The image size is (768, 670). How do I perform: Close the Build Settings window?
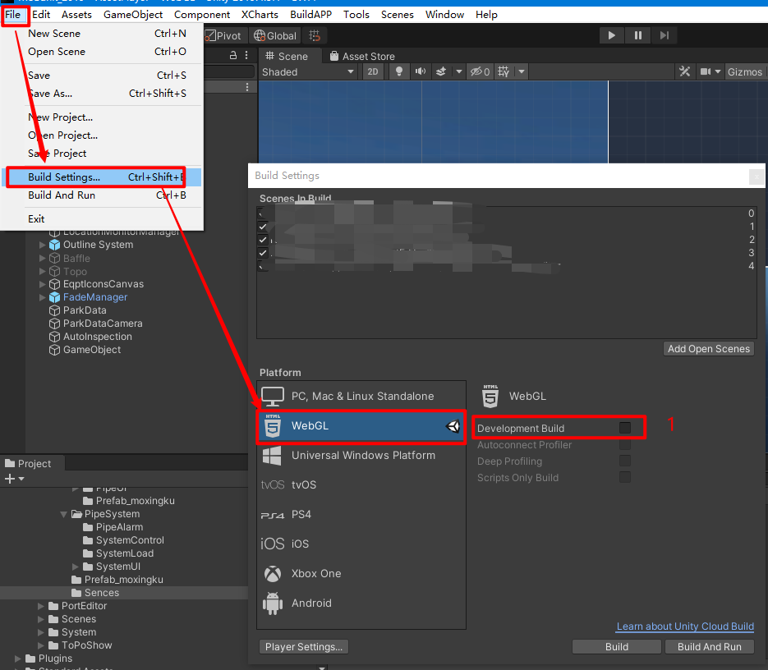pos(757,177)
